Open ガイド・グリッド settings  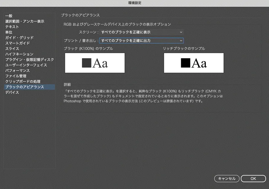click(x=19, y=38)
